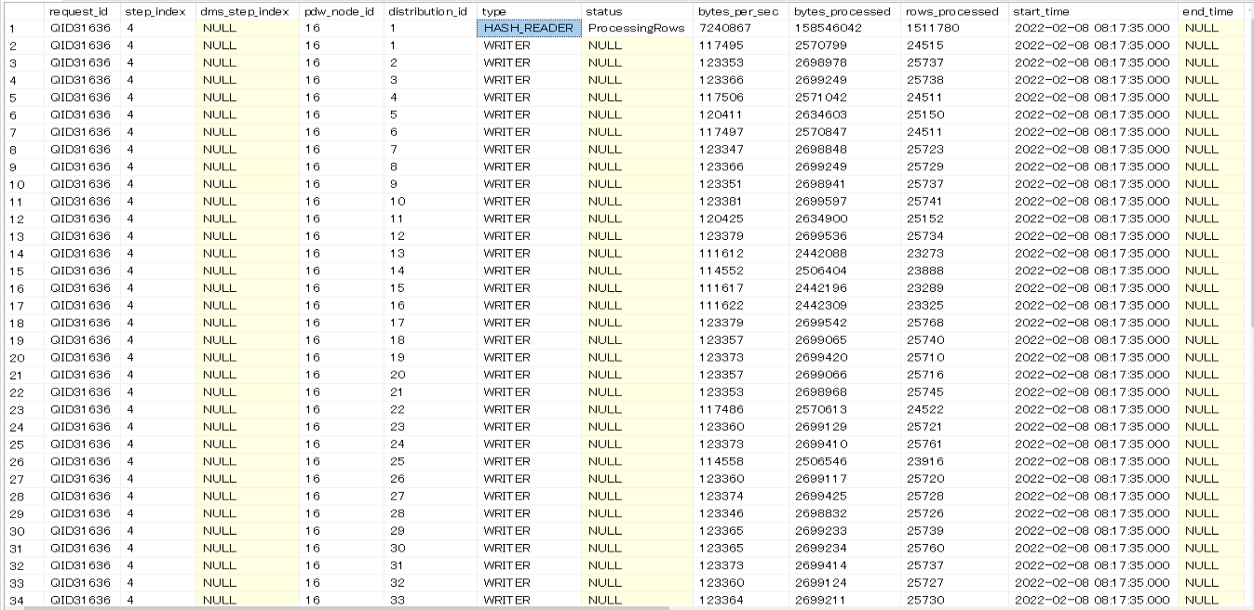Select the bytes_per_sec cell 123351
This screenshot has height=610, width=1254.
[x=740, y=184]
